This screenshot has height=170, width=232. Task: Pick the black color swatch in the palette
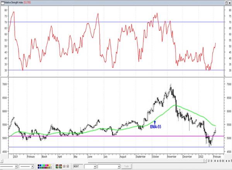38,165
